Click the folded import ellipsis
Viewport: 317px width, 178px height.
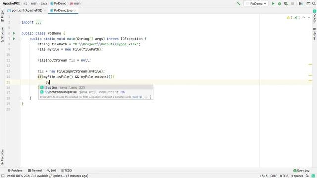coord(38,22)
